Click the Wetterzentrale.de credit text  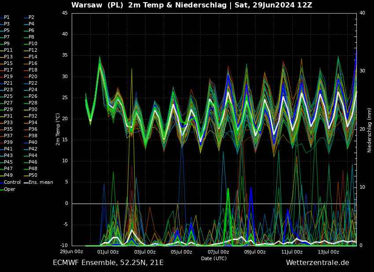click(318, 263)
